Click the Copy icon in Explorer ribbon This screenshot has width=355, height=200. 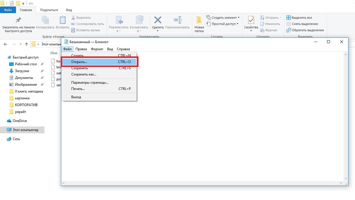pyautogui.click(x=45, y=20)
